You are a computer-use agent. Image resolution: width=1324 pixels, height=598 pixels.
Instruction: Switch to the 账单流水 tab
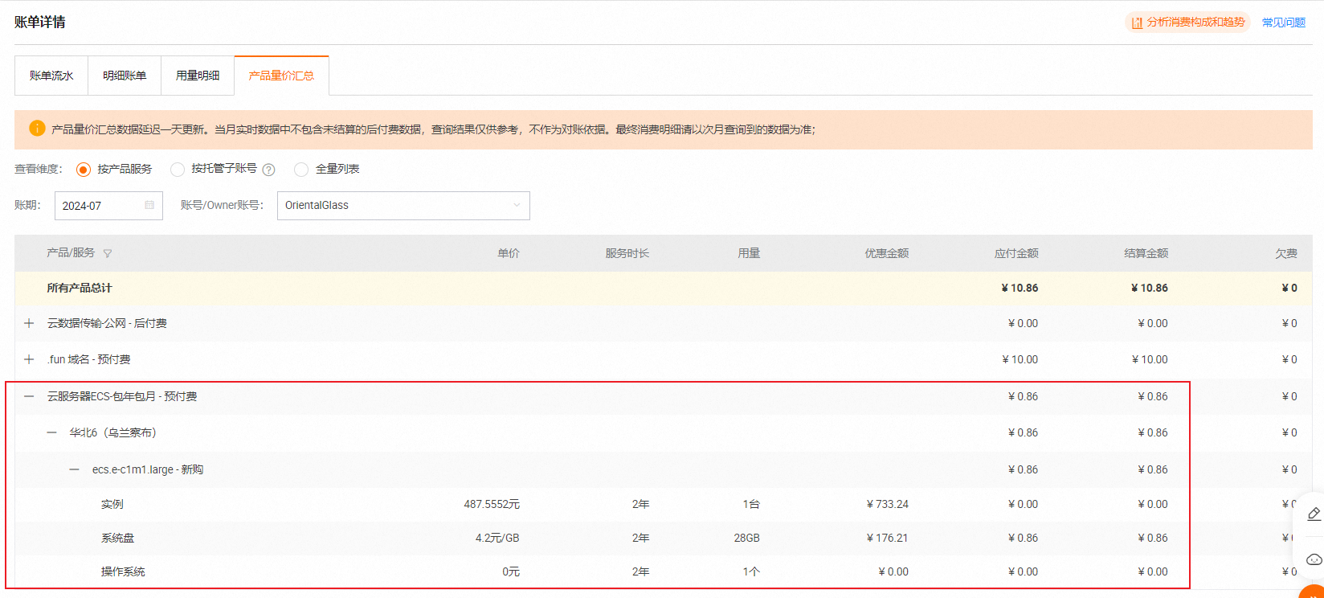pyautogui.click(x=51, y=76)
